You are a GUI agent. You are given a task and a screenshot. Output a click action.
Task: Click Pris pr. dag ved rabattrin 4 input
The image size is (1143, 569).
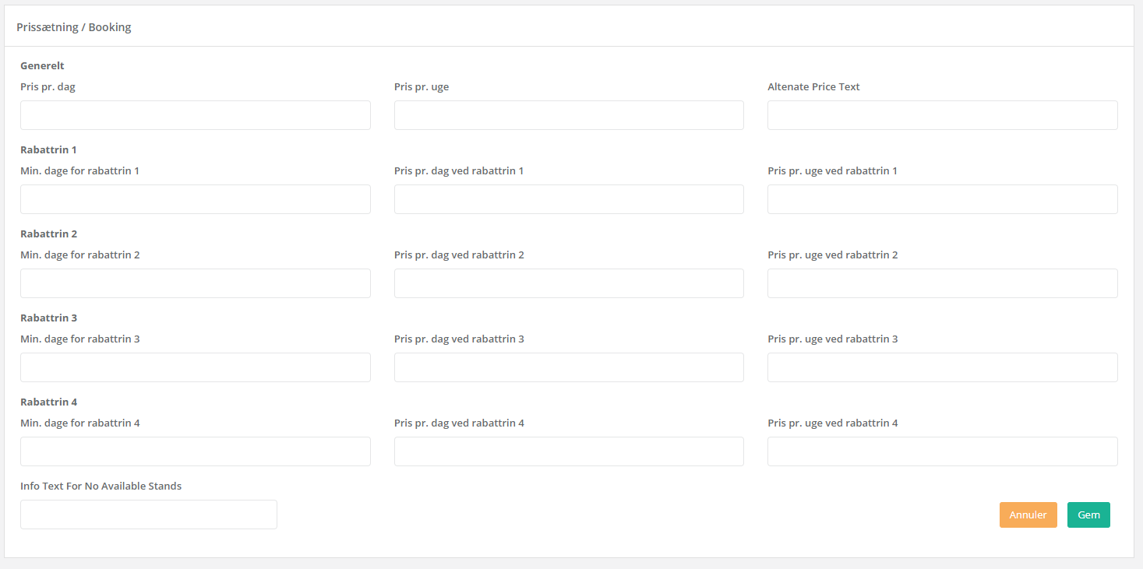tap(569, 451)
